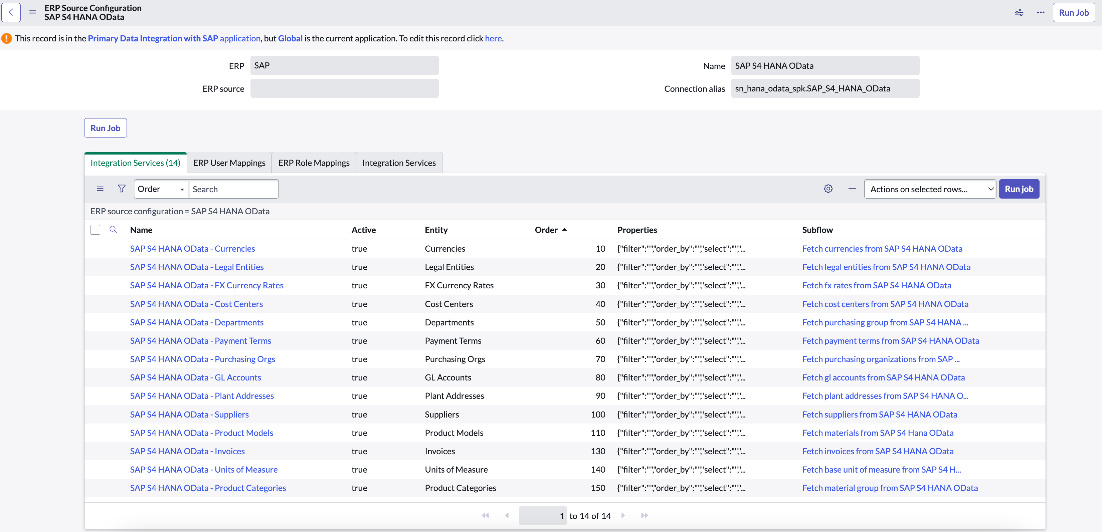Open Fetch gl accounts subflow link

(x=883, y=377)
